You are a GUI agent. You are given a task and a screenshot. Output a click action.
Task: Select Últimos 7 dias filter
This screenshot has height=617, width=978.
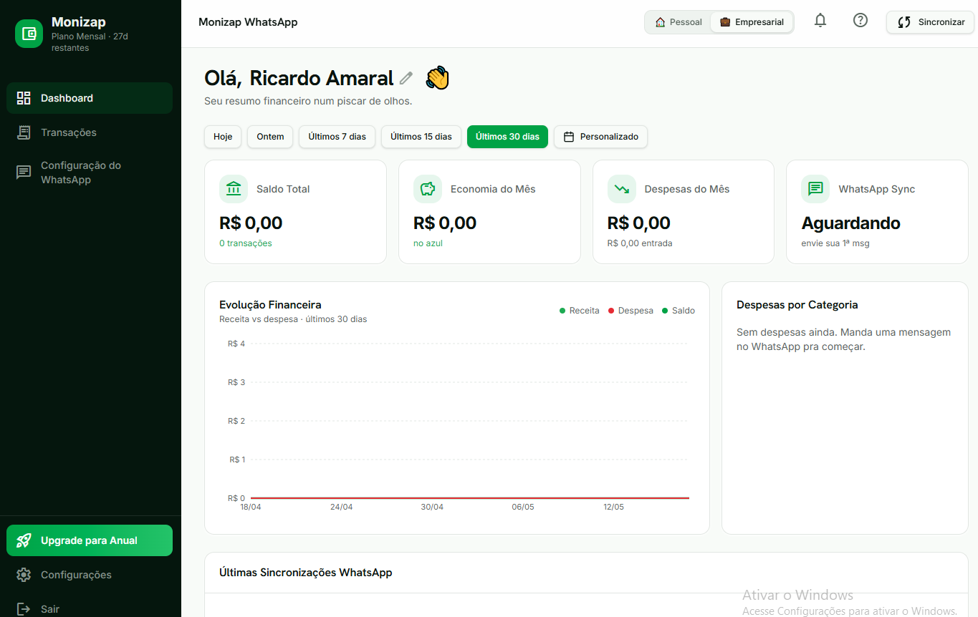point(337,137)
